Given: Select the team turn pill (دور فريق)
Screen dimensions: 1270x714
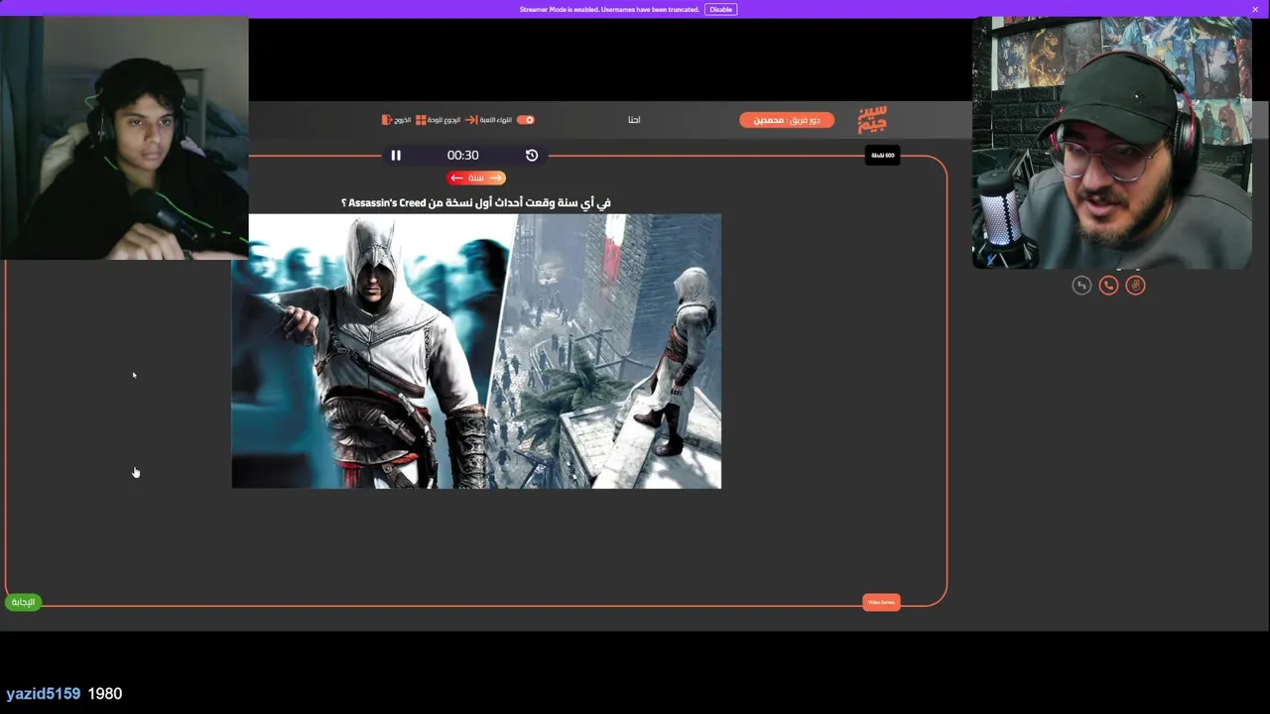Looking at the screenshot, I should (787, 120).
